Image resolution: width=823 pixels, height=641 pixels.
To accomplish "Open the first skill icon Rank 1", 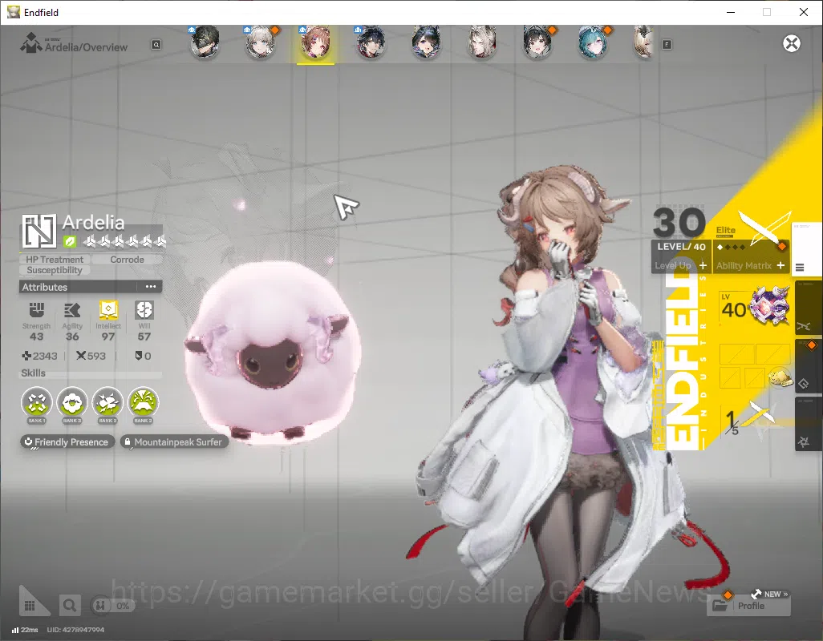I will click(x=37, y=402).
